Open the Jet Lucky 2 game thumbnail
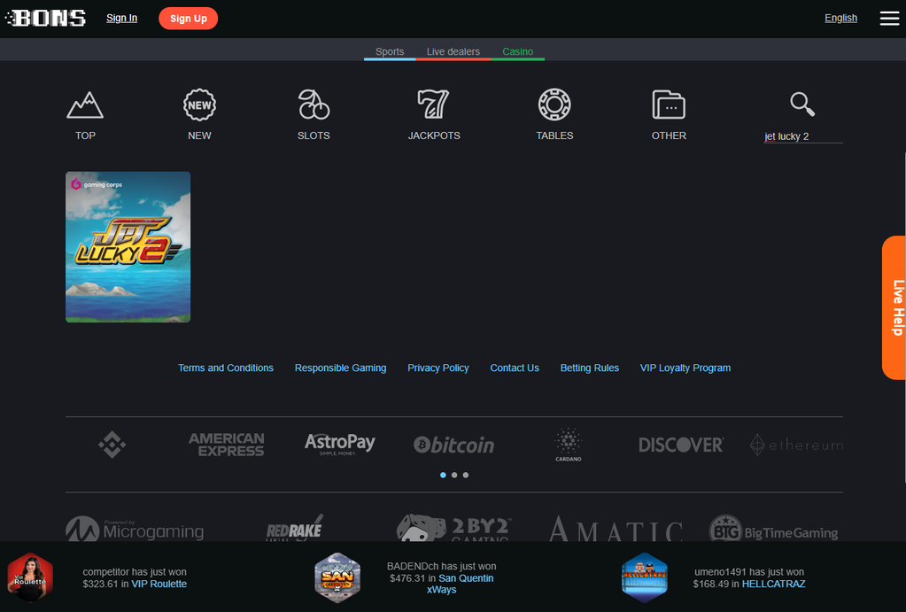Viewport: 906px width, 612px height. pyautogui.click(x=128, y=247)
